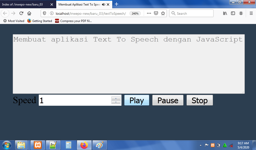Open the Firefox hamburger menu

pos(251,13)
